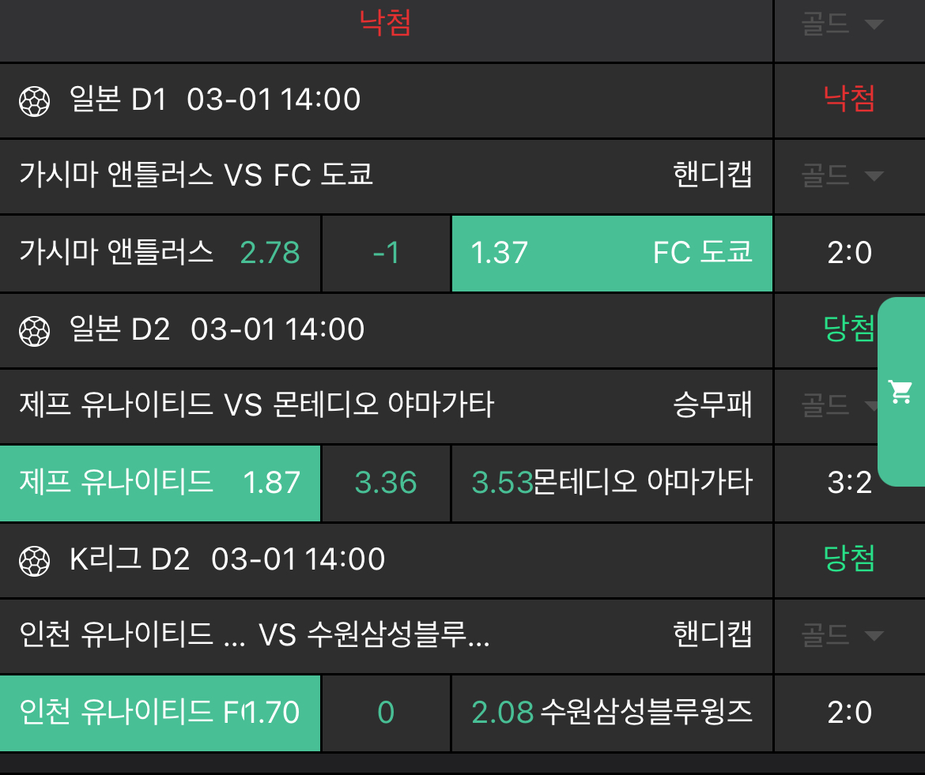Open the shopping cart side tab

(x=901, y=391)
